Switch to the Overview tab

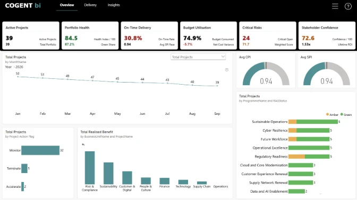click(x=67, y=5)
